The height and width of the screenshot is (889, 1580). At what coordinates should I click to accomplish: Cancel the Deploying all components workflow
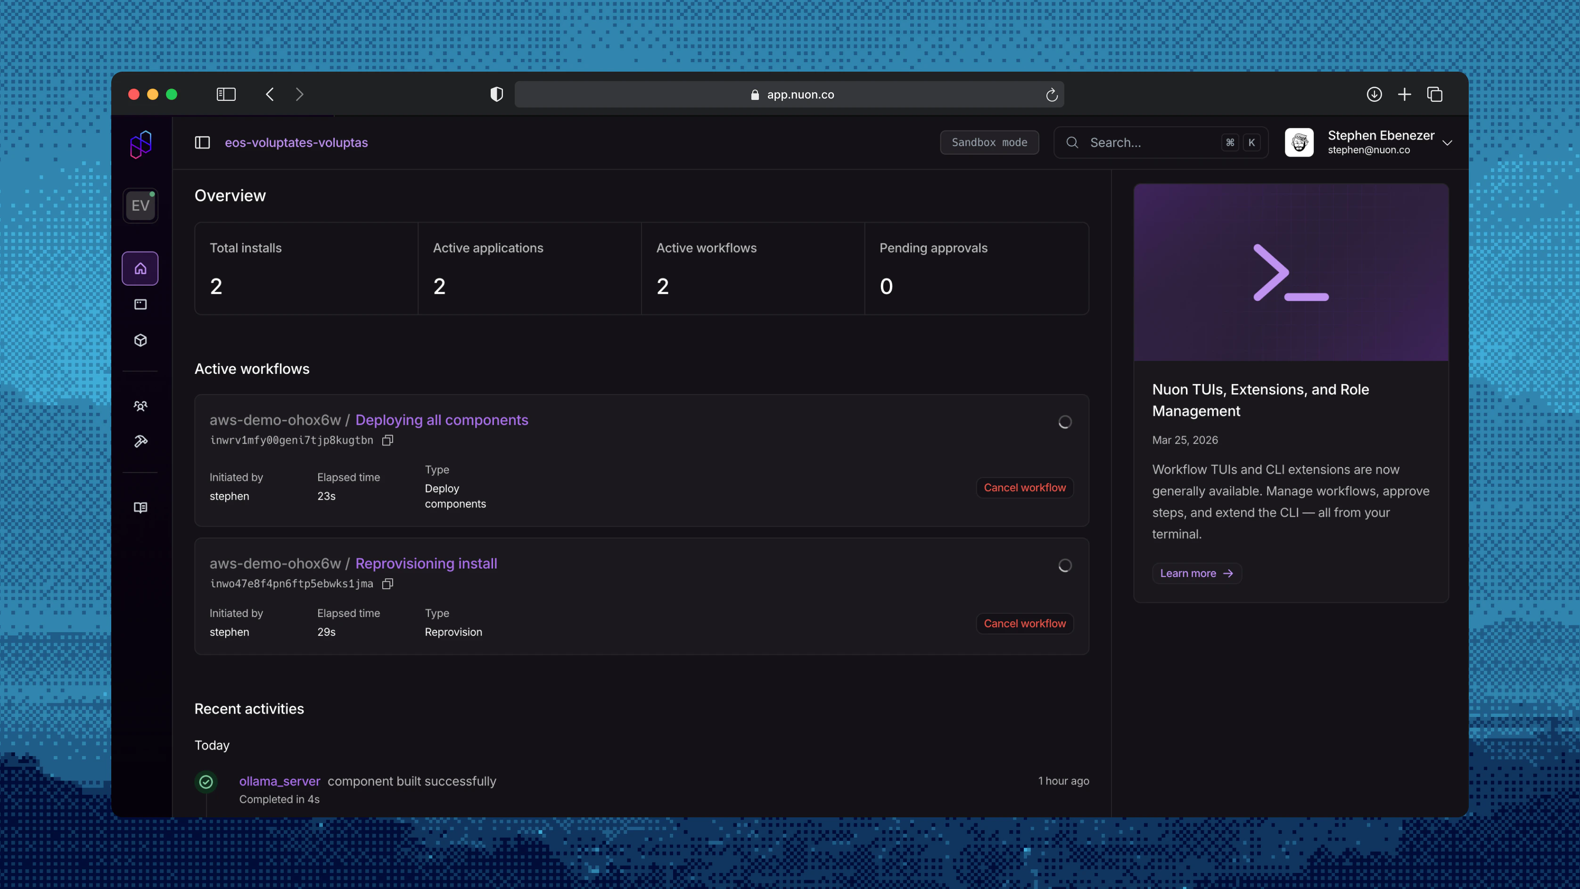(x=1024, y=487)
